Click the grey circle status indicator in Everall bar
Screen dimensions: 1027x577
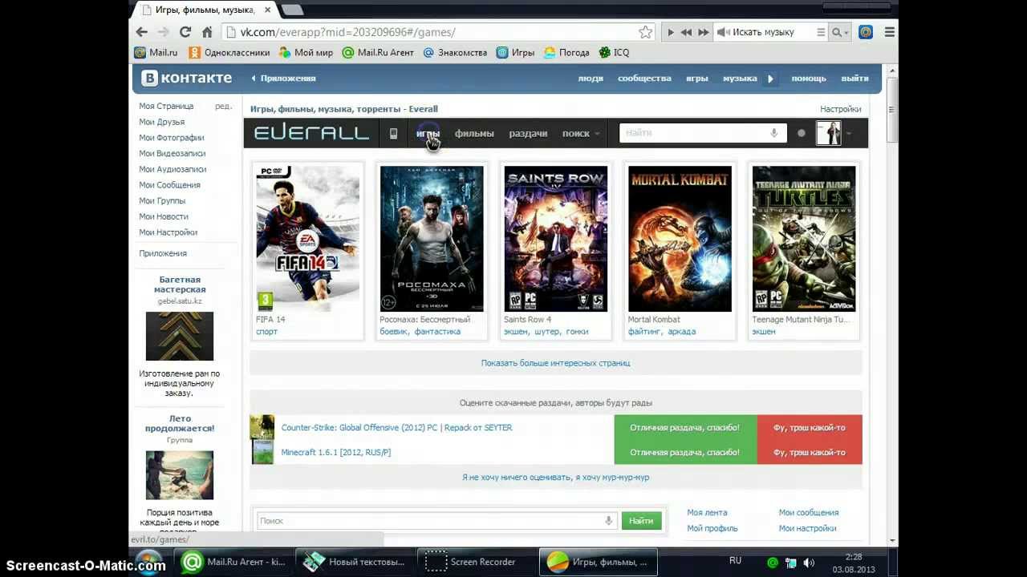tap(801, 134)
